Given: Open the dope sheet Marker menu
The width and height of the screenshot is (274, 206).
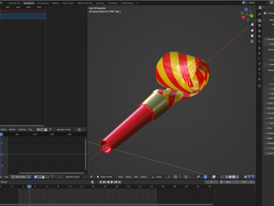Looking at the screenshot, I should tap(13, 129).
